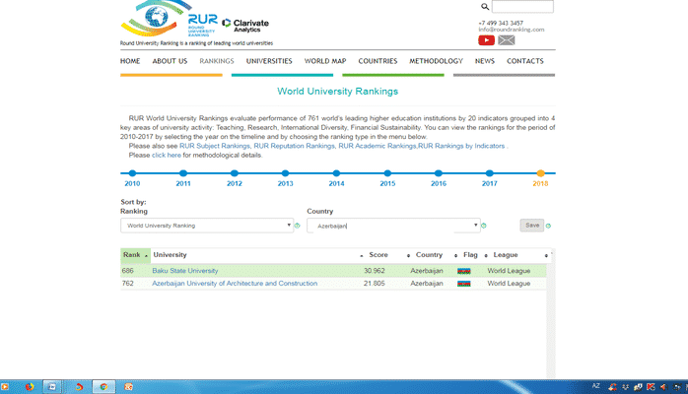Click the green icon beside Ranking dropdown

coord(297,226)
